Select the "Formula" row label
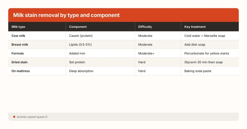The height and width of the screenshot is (129, 247). point(18,53)
